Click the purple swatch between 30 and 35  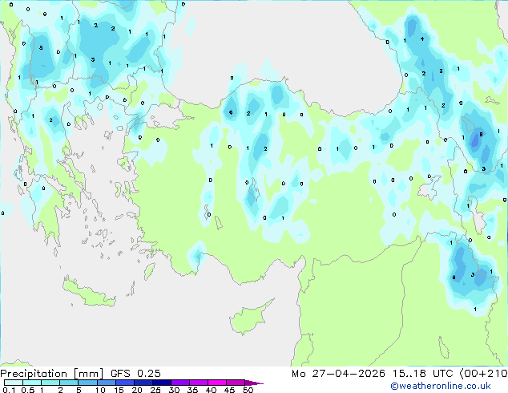[179, 383]
